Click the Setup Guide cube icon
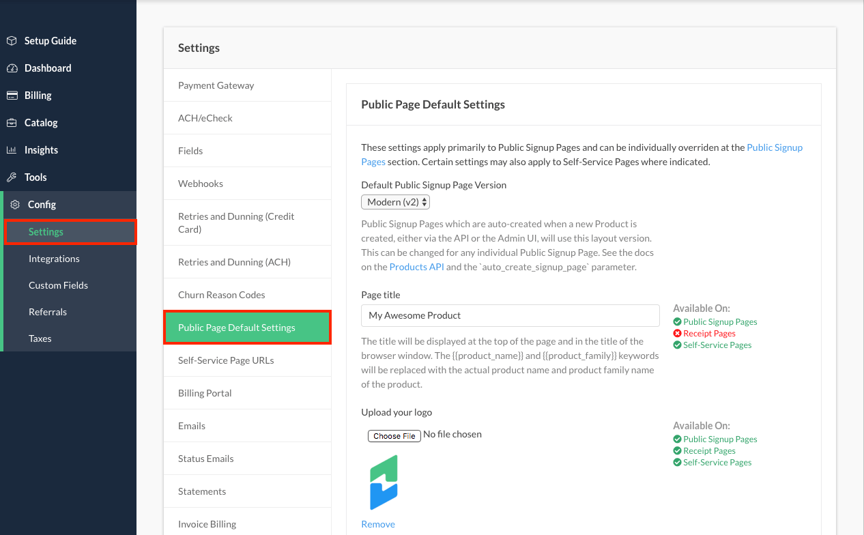The image size is (864, 535). [12, 41]
